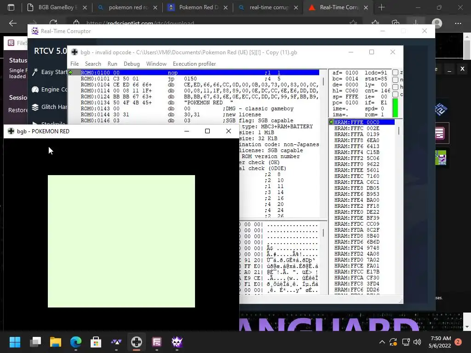471x353 pixels.
Task: Open the bgb emulator taskbar icon
Action: pos(136,342)
